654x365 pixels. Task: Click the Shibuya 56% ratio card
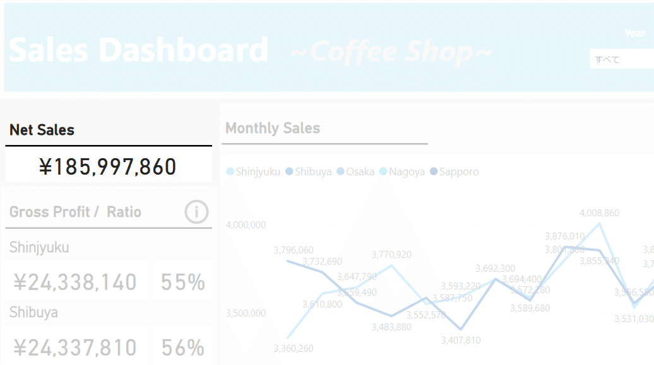pyautogui.click(x=182, y=347)
